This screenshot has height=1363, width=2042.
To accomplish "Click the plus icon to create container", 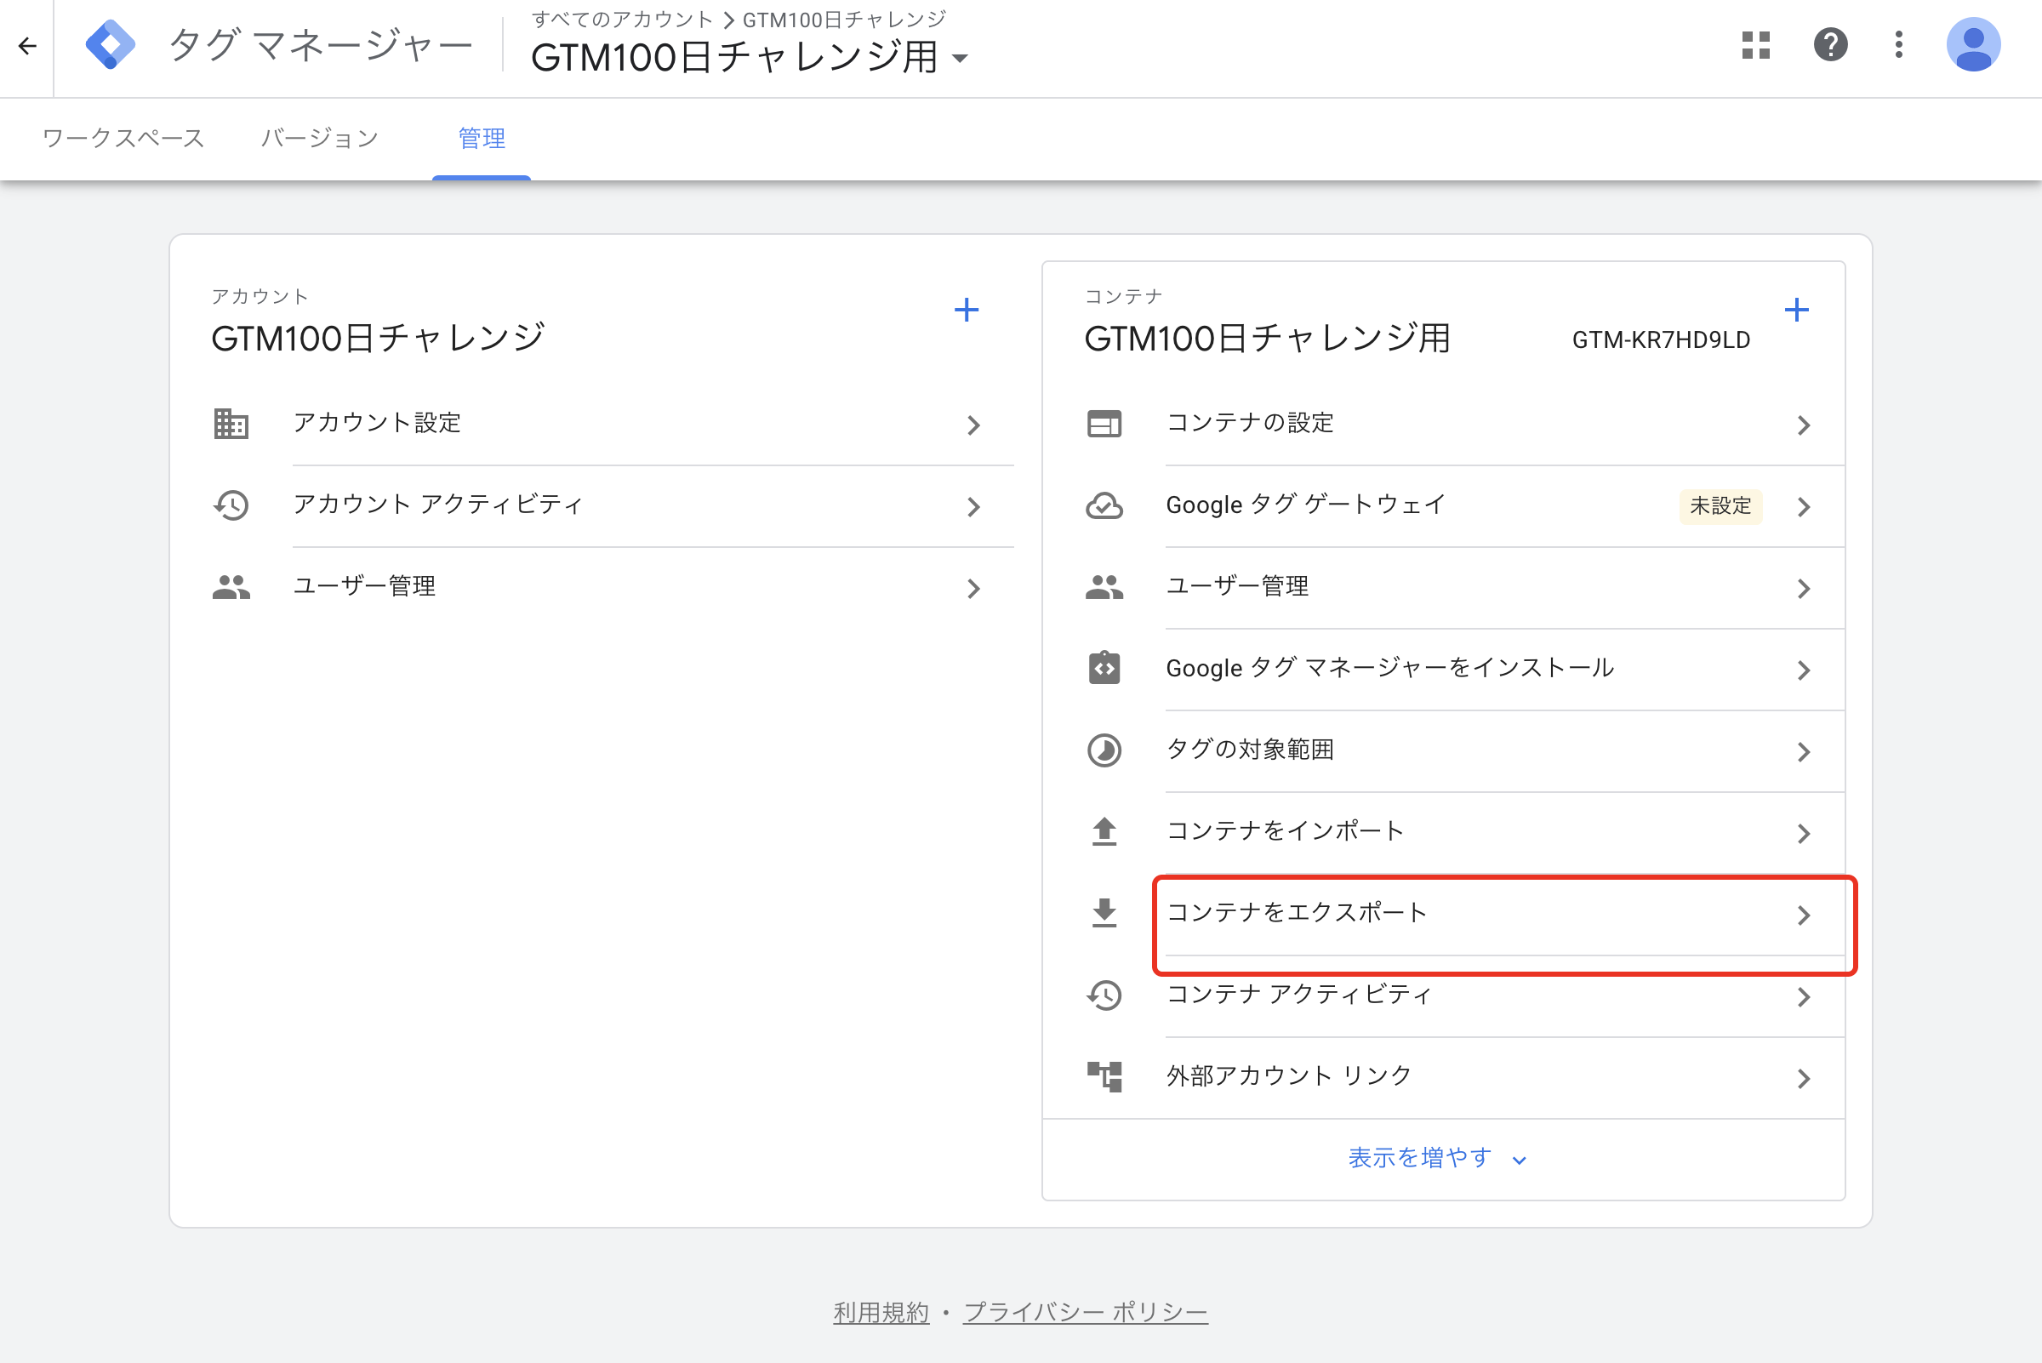I will pos(1796,310).
